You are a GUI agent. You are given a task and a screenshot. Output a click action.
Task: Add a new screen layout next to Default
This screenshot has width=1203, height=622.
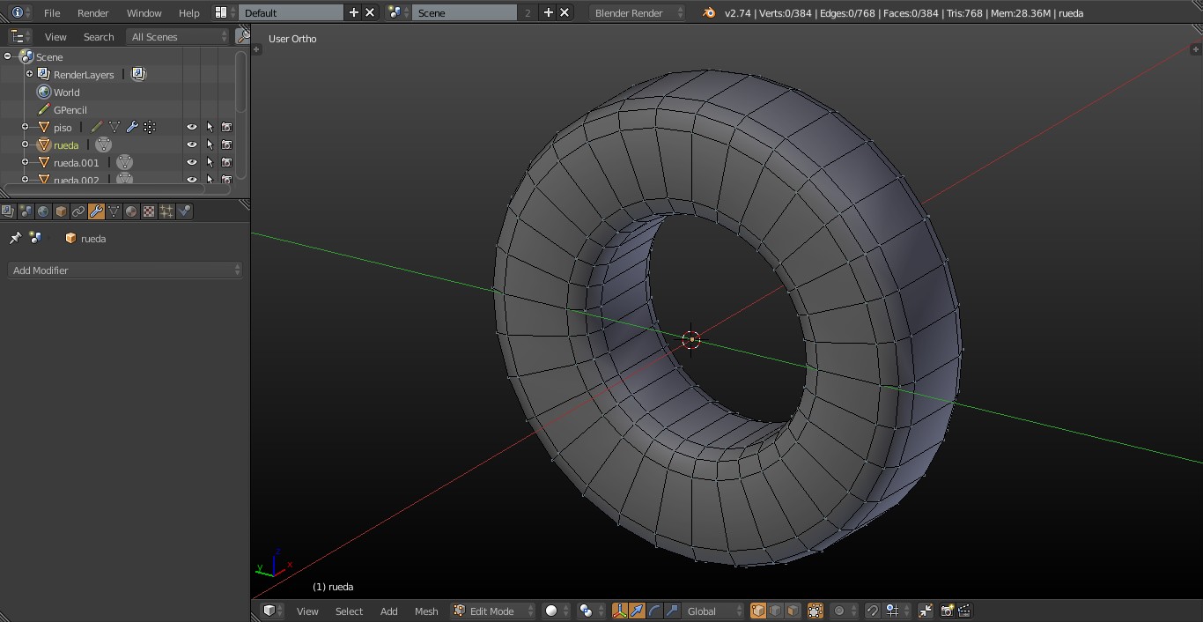354,12
